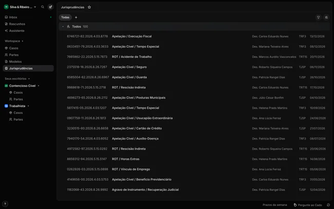Image resolution: width=334 pixels, height=209 pixels.
Task: Favorite the Jurisprudências page with the star
Action: tap(89, 7)
